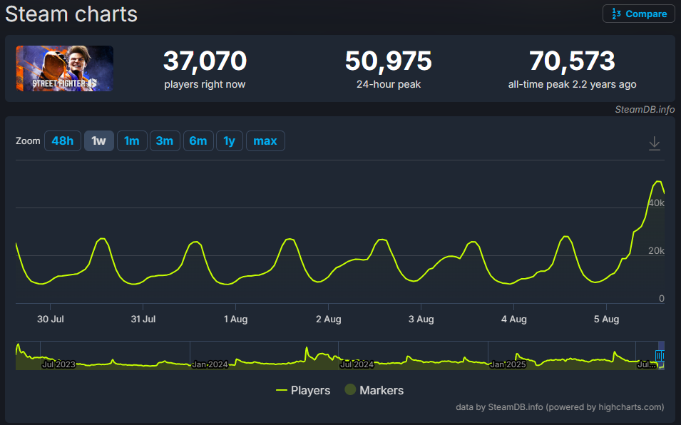The image size is (681, 425).
Task: Click the 3 Aug axis label
Action: click(421, 319)
